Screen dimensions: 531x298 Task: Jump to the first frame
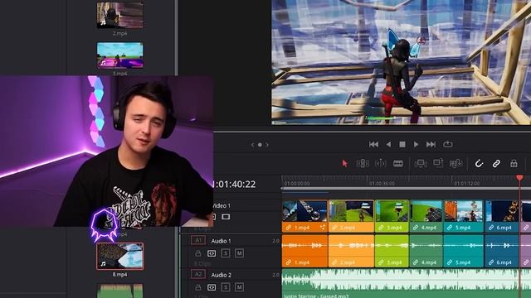point(373,144)
